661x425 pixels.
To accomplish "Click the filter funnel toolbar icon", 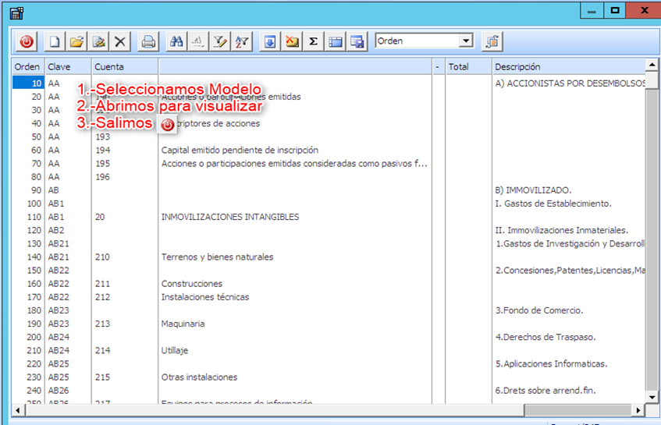I will [x=221, y=41].
